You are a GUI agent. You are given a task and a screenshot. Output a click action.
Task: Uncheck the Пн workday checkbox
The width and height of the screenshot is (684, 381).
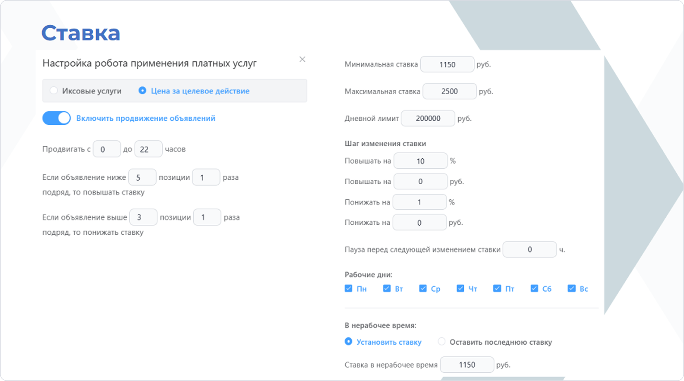point(348,289)
